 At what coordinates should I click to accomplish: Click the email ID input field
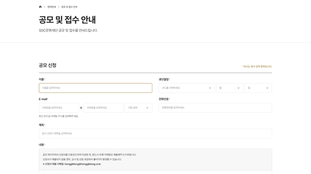point(58,108)
